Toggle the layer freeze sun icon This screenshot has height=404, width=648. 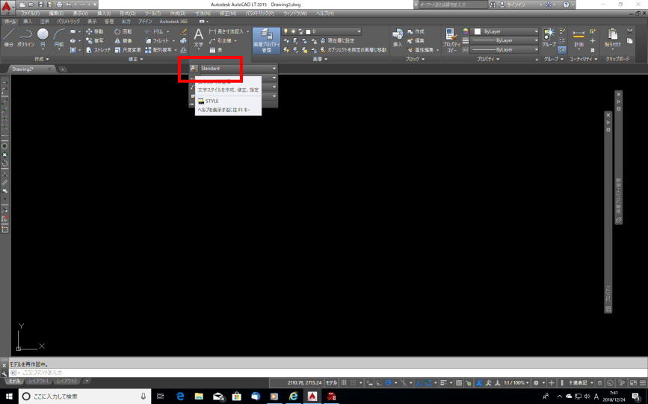pos(293,31)
